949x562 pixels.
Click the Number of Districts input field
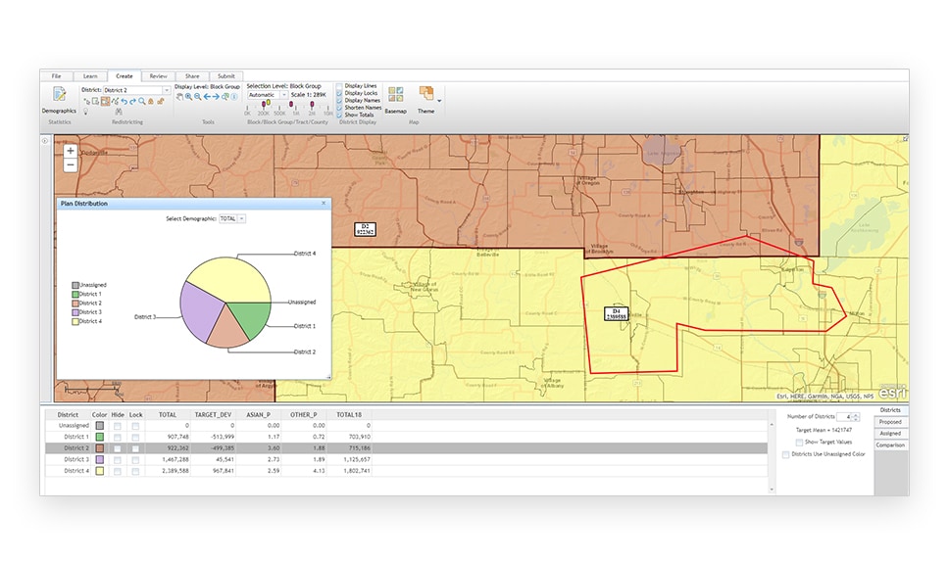point(845,417)
